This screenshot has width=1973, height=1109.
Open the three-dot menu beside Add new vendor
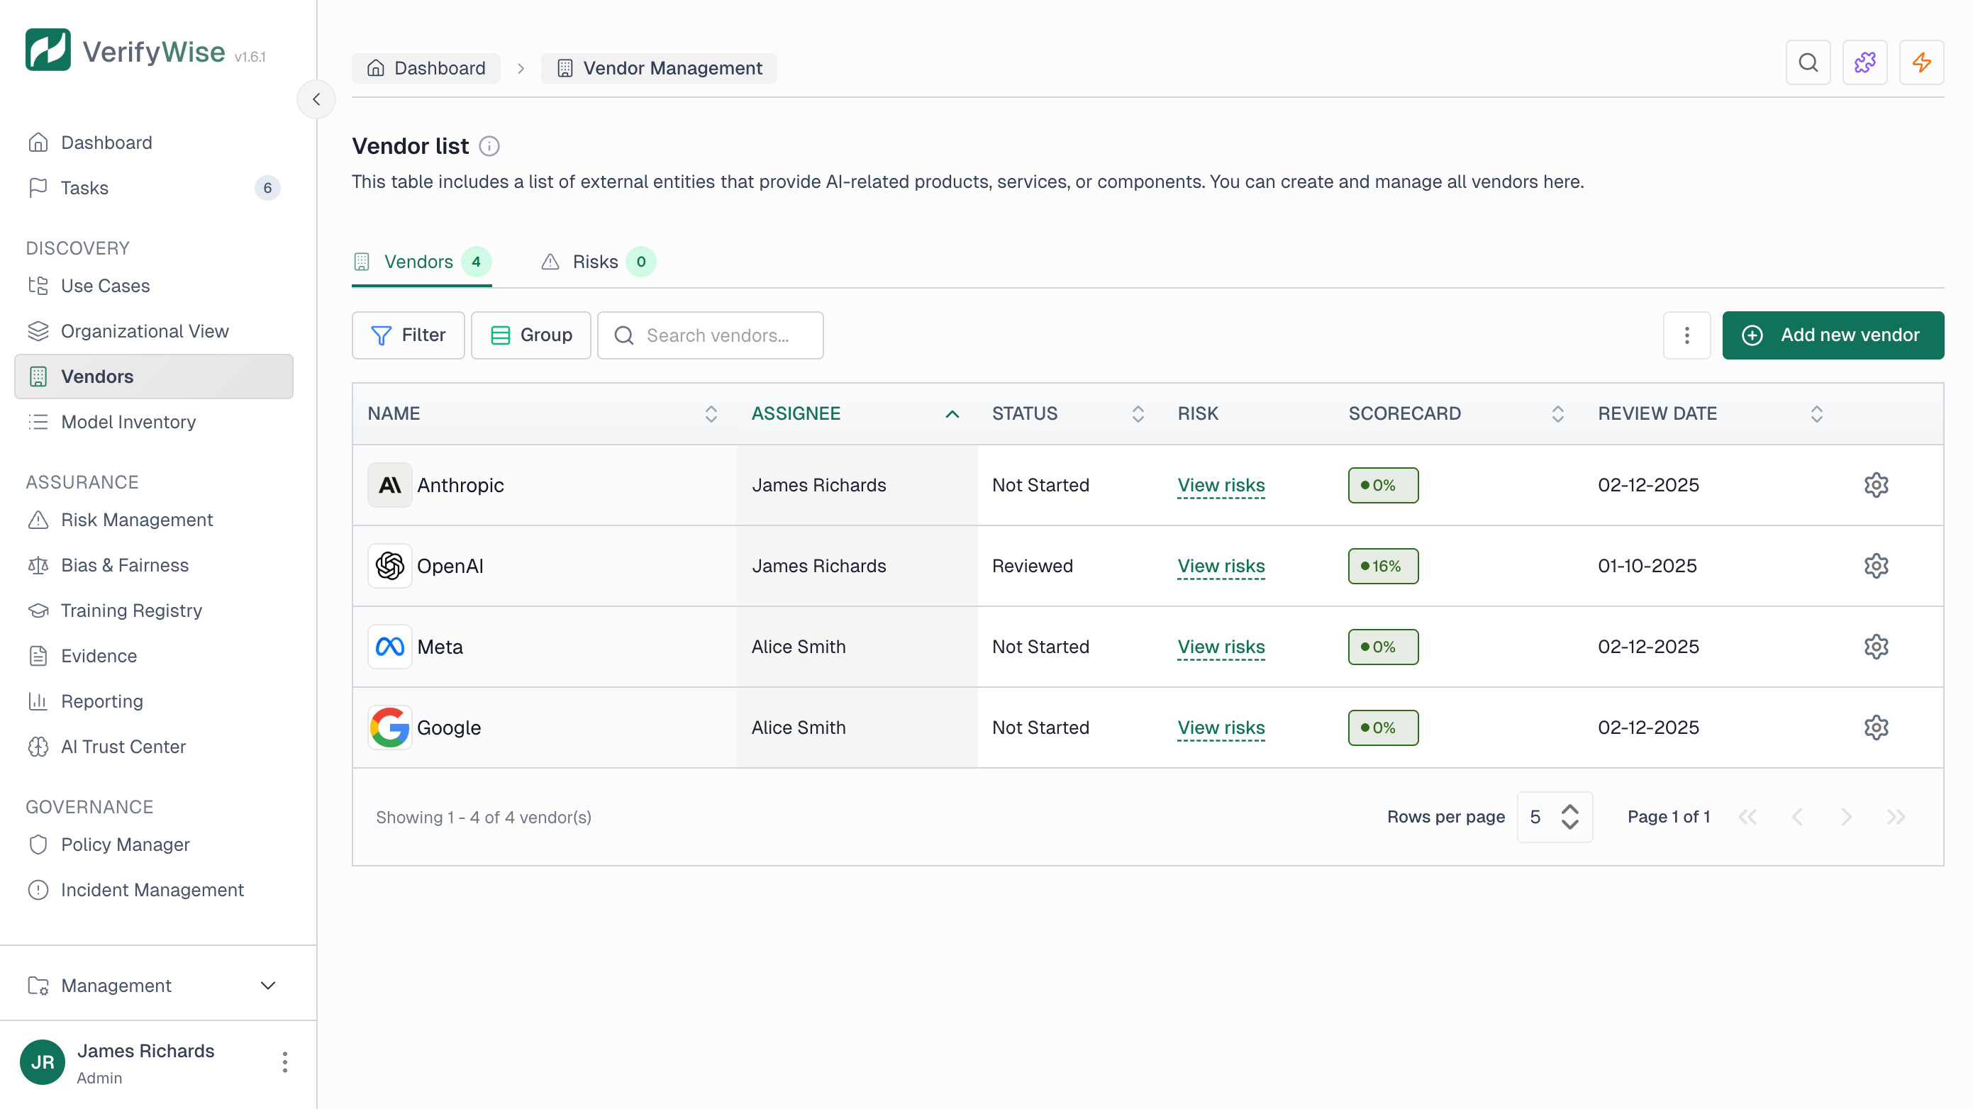pyautogui.click(x=1686, y=335)
